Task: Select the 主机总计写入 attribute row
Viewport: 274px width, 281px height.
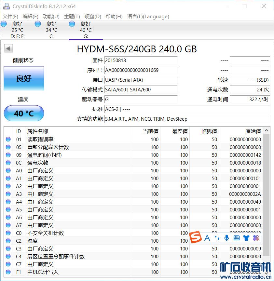Action: 133,272
